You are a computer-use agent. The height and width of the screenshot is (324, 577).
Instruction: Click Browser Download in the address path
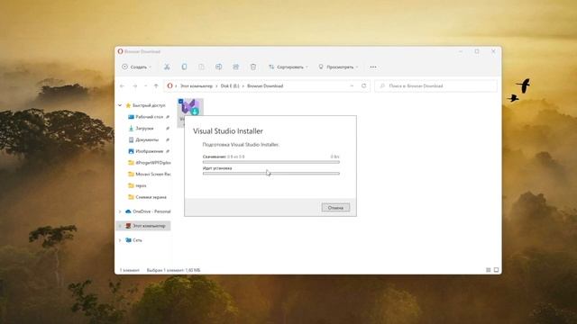265,86
